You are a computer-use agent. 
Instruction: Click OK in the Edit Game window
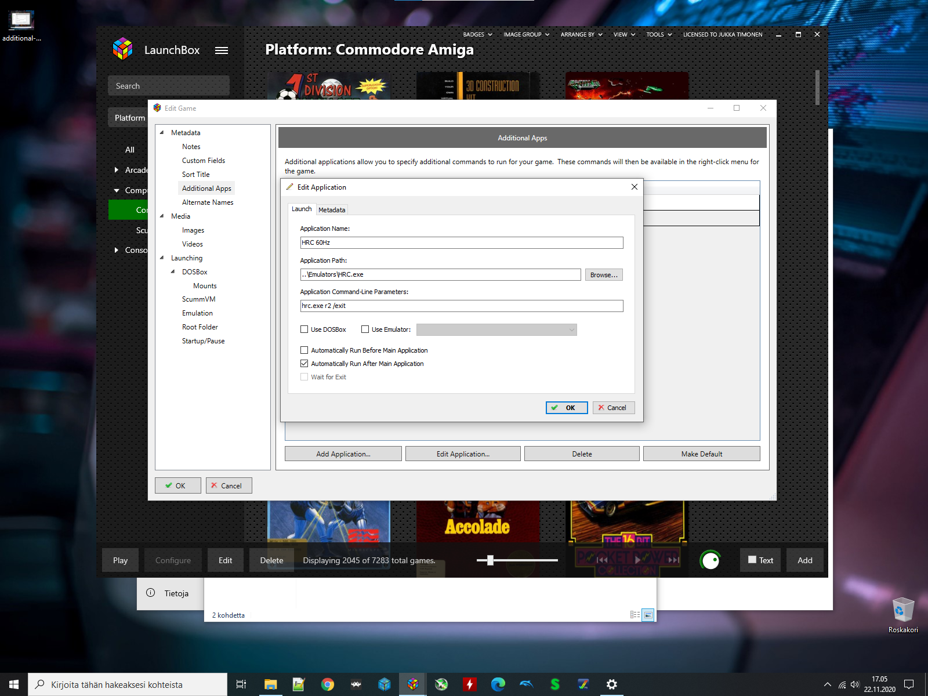[178, 485]
